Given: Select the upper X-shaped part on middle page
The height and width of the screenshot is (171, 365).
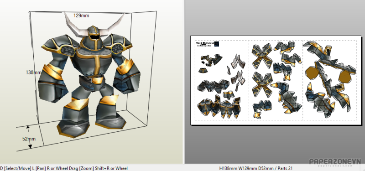Looking at the screenshot, I should [x=263, y=57].
